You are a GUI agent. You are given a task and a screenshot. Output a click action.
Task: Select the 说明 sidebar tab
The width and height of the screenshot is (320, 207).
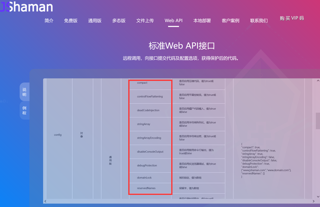tap(24, 92)
